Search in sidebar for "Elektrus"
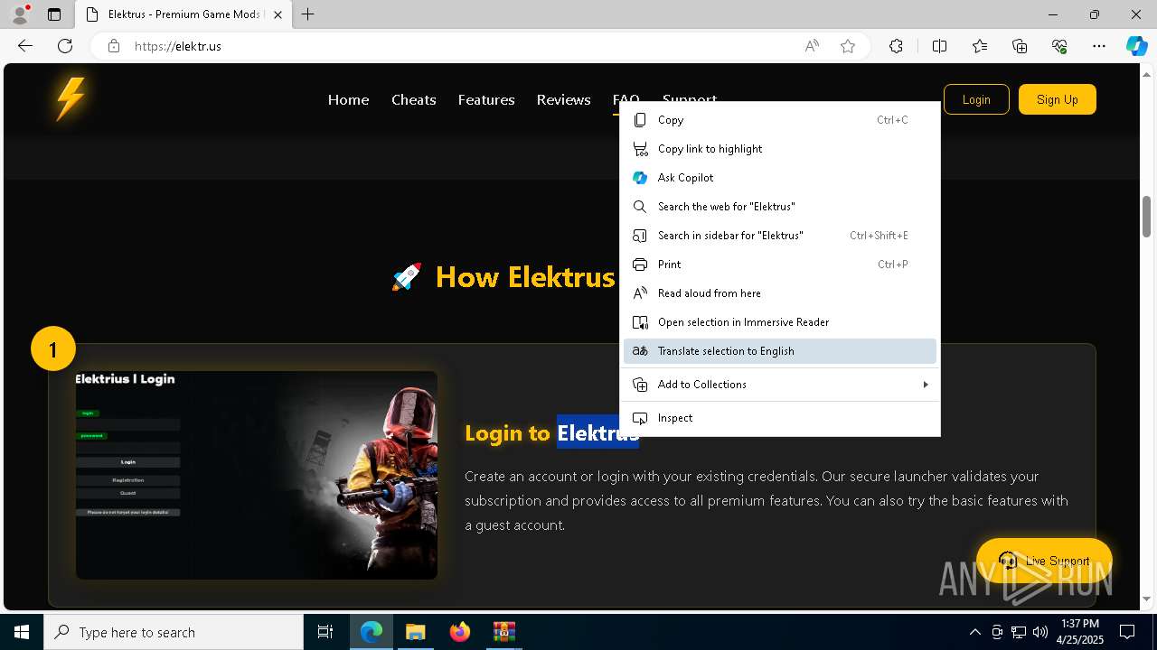 [780, 236]
